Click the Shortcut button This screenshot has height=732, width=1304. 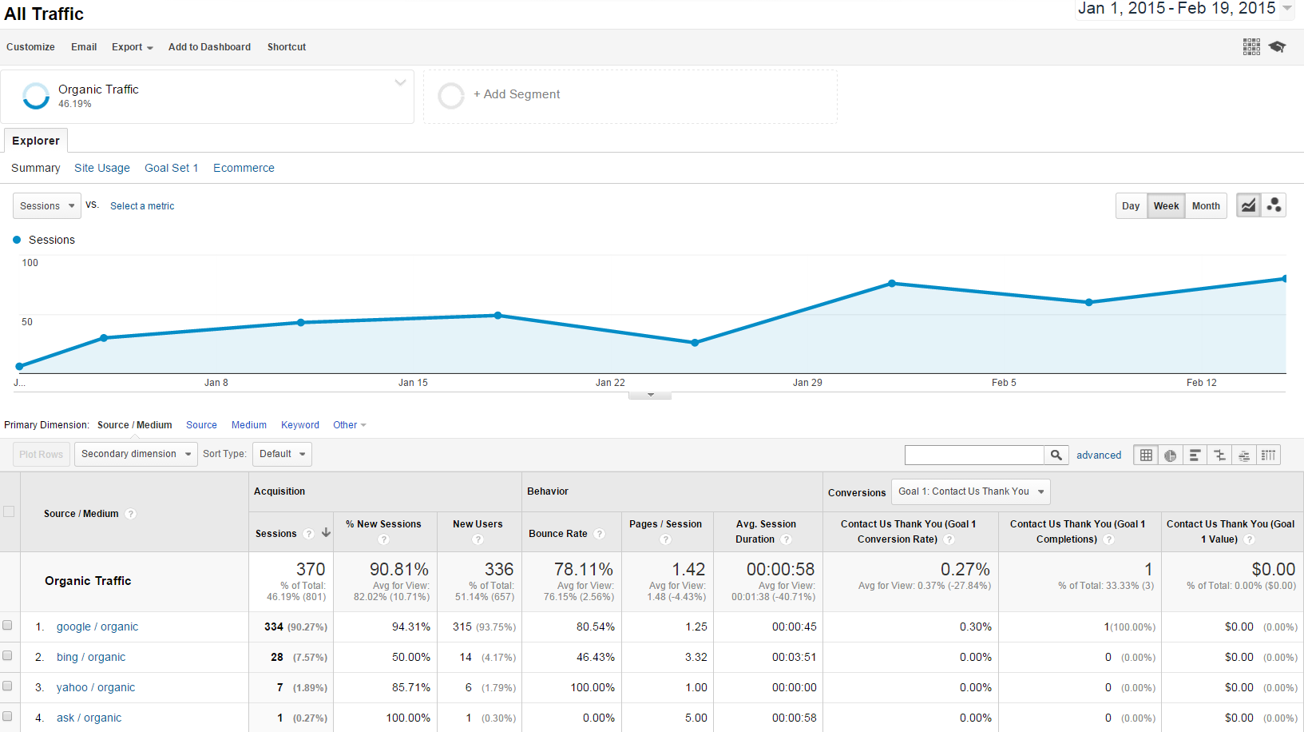pos(287,47)
